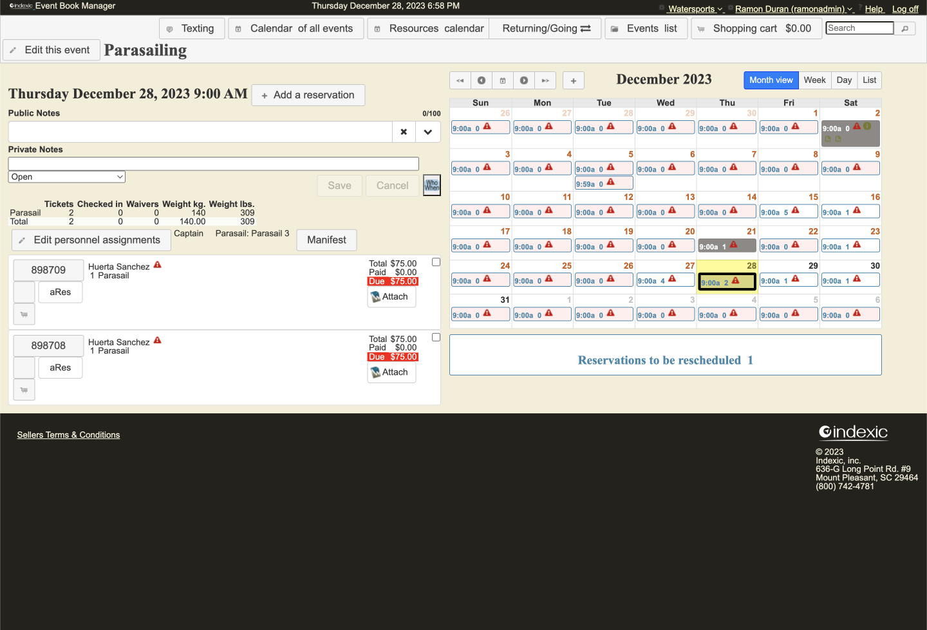Viewport: 927px width, 630px height.
Task: Open the Events list
Action: point(646,28)
